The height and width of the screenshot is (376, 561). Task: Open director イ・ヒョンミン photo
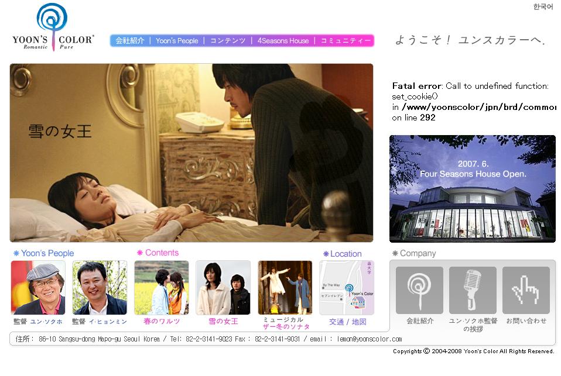100,288
